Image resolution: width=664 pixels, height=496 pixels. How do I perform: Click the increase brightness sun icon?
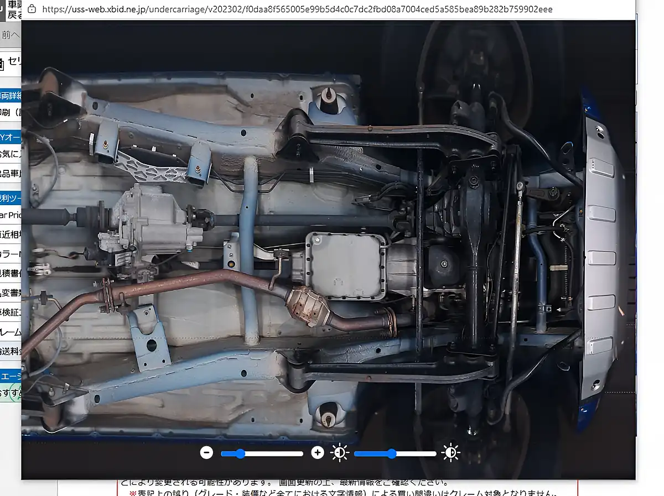[x=451, y=453]
